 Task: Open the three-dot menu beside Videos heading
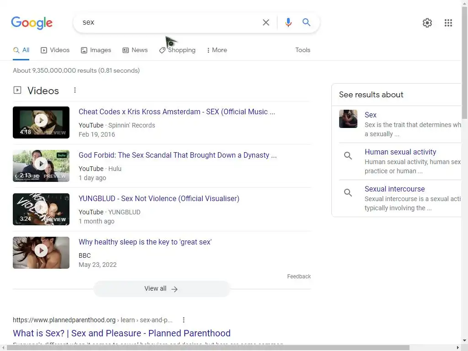pyautogui.click(x=75, y=90)
